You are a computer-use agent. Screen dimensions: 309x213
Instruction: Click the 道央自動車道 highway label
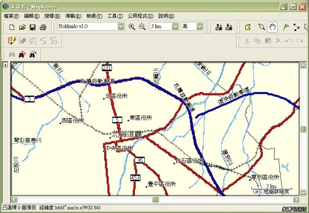coord(234,95)
